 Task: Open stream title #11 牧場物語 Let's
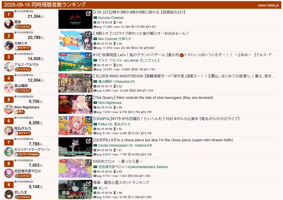click(184, 55)
